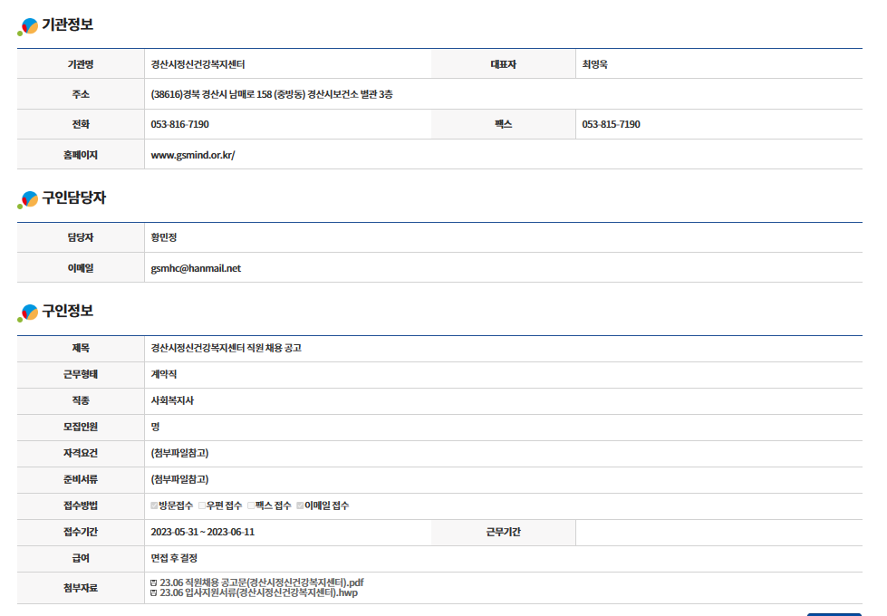
Task: Toggle the 이메일 접수 checkbox
Action: coord(300,505)
